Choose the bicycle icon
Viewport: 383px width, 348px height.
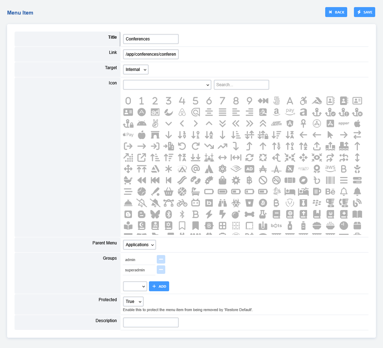[x=182, y=203]
